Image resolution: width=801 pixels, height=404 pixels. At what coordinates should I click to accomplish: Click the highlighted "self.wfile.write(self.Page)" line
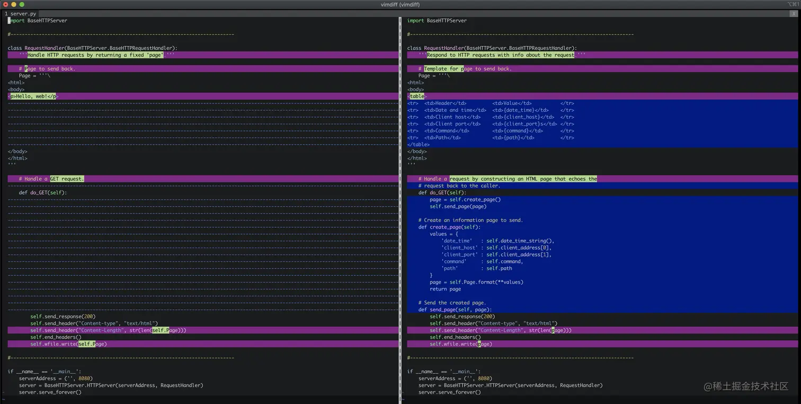68,344
